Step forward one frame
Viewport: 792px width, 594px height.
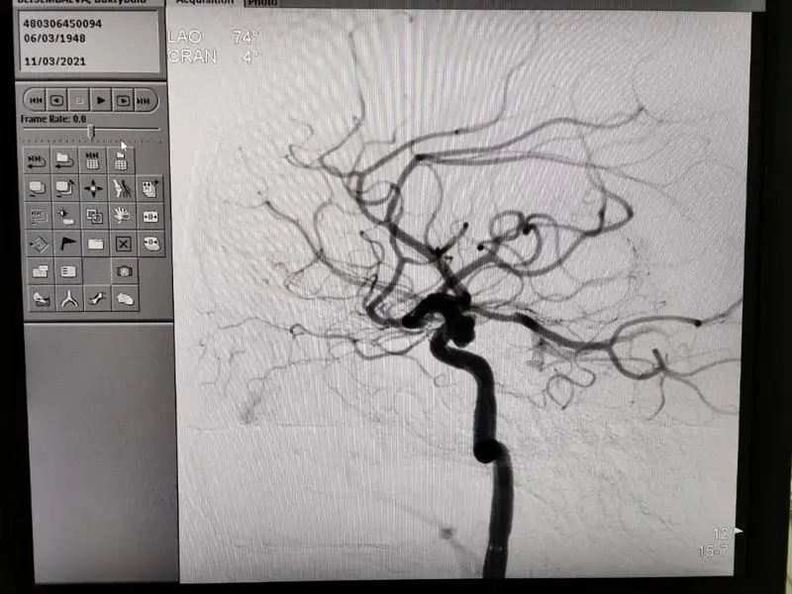pos(123,101)
